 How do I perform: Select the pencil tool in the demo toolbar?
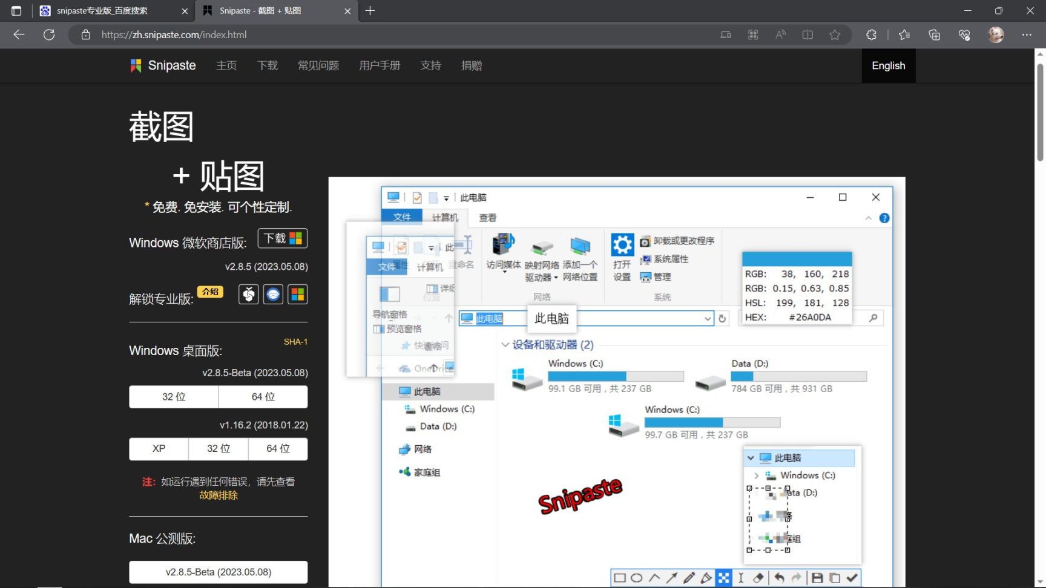tap(689, 578)
